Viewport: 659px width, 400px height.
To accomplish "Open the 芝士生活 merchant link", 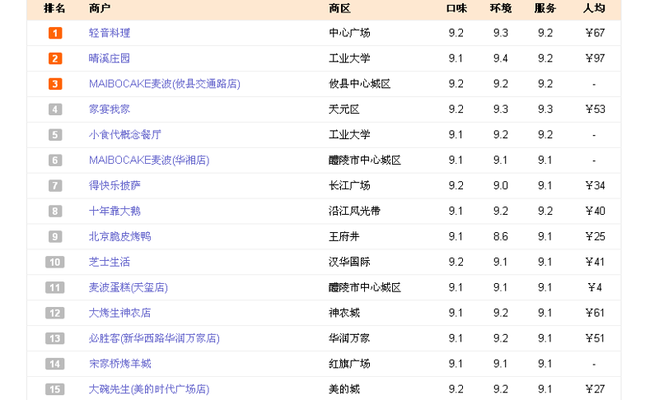I will point(110,262).
